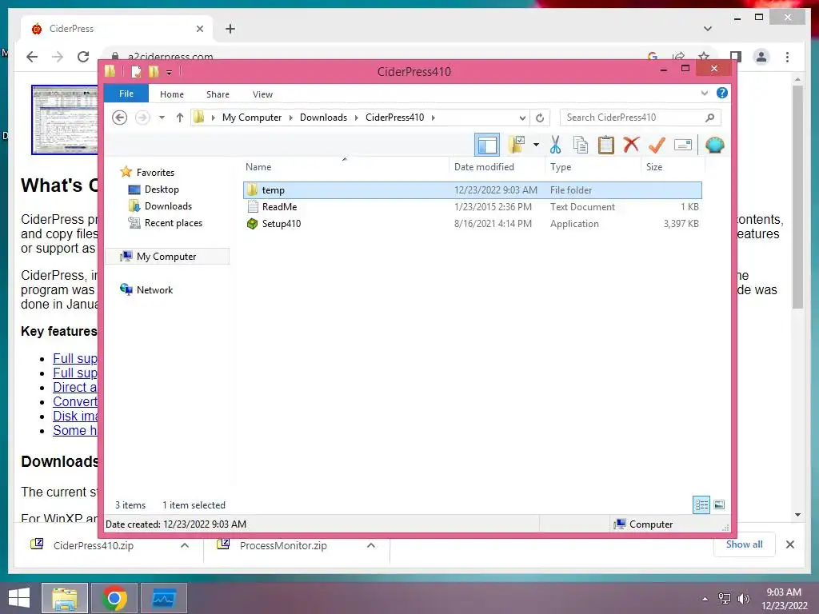819x614 pixels.
Task: Click the red X Delete icon
Action: click(x=632, y=144)
